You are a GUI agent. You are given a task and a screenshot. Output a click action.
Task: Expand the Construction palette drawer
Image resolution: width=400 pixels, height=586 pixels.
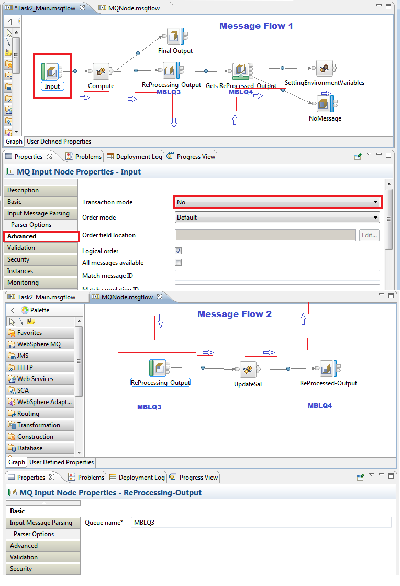pyautogui.click(x=41, y=437)
